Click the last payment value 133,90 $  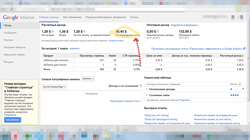pos(185,31)
